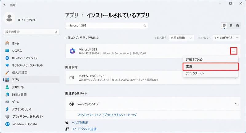
Task: Click the globe icon beside Webからのヘルプ
Action: point(72,104)
